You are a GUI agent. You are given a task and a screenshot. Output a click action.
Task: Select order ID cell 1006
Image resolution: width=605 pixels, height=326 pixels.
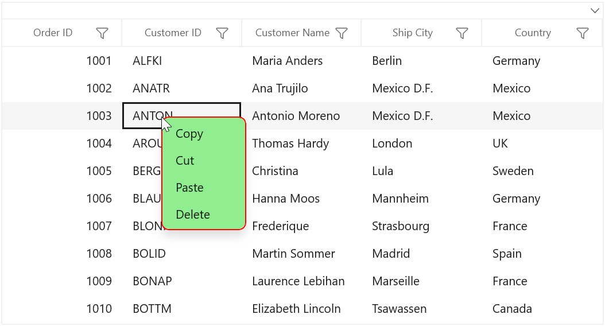point(62,199)
